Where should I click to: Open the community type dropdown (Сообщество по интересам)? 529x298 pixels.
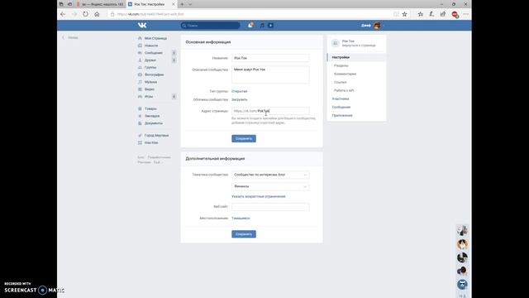[270, 175]
